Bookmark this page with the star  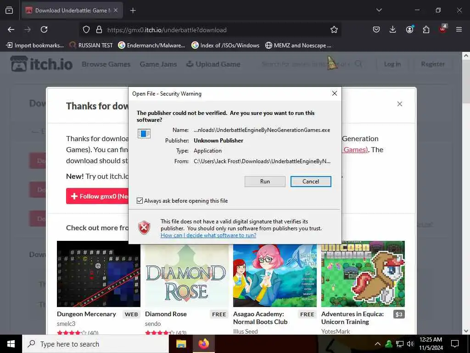tap(334, 30)
